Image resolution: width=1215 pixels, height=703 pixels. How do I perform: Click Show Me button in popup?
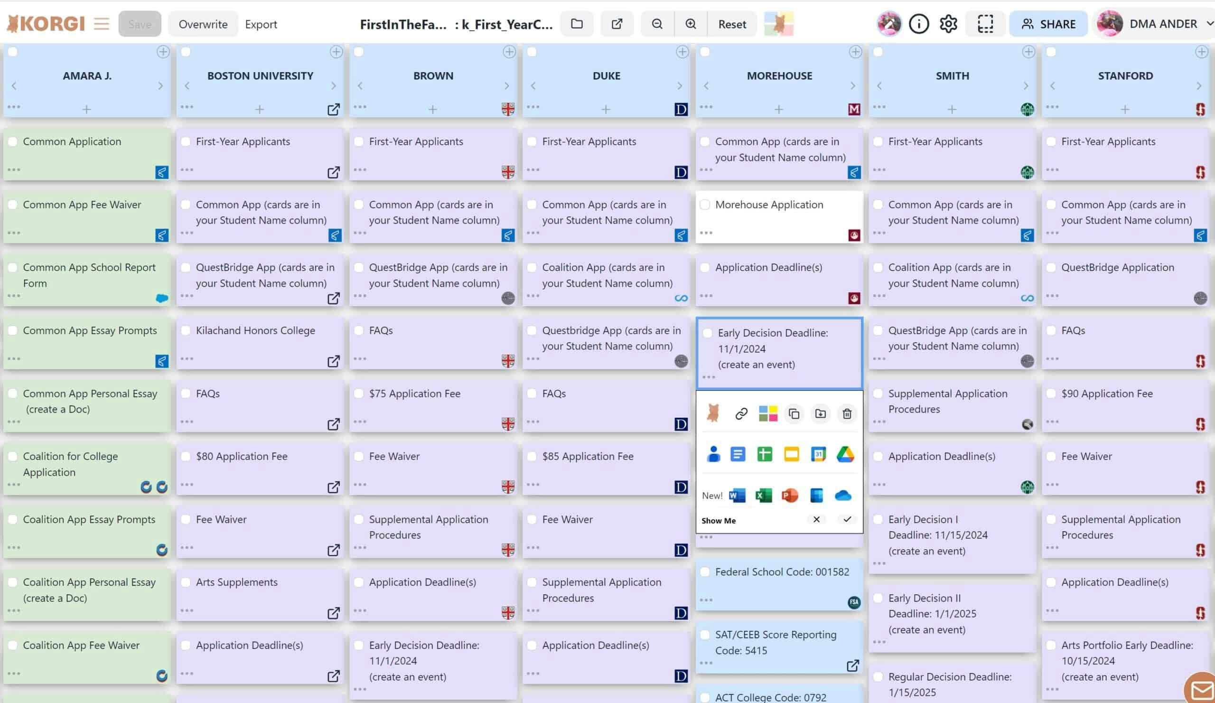click(x=718, y=520)
